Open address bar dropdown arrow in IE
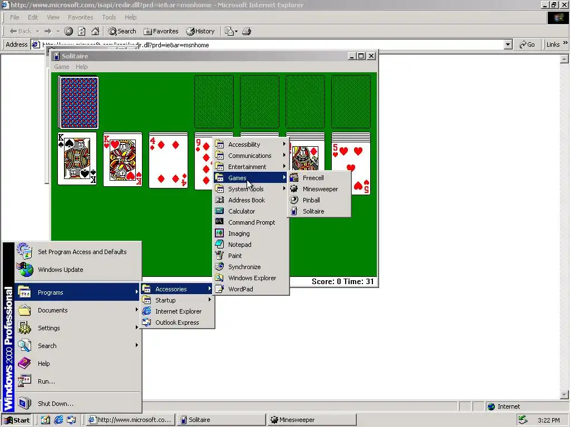Image resolution: width=570 pixels, height=427 pixels. (x=508, y=44)
